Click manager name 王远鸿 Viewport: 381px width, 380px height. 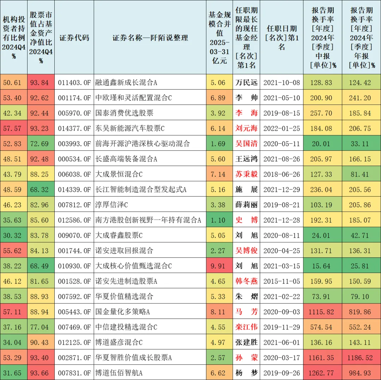click(246, 159)
